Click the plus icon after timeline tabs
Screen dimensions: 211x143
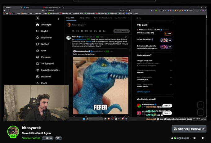click(128, 18)
